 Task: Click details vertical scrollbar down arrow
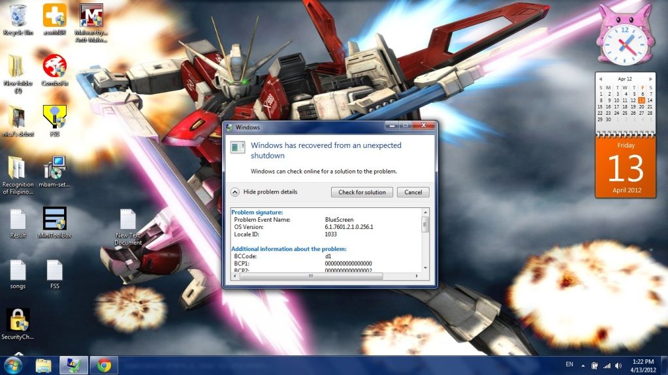[425, 268]
